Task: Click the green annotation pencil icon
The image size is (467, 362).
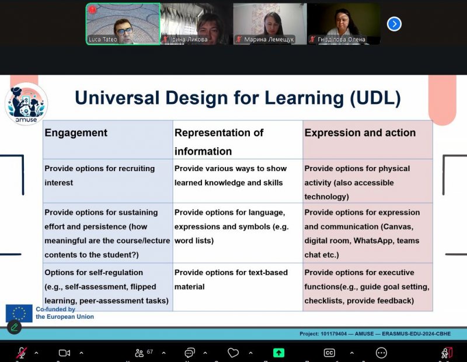Action: pos(14,327)
